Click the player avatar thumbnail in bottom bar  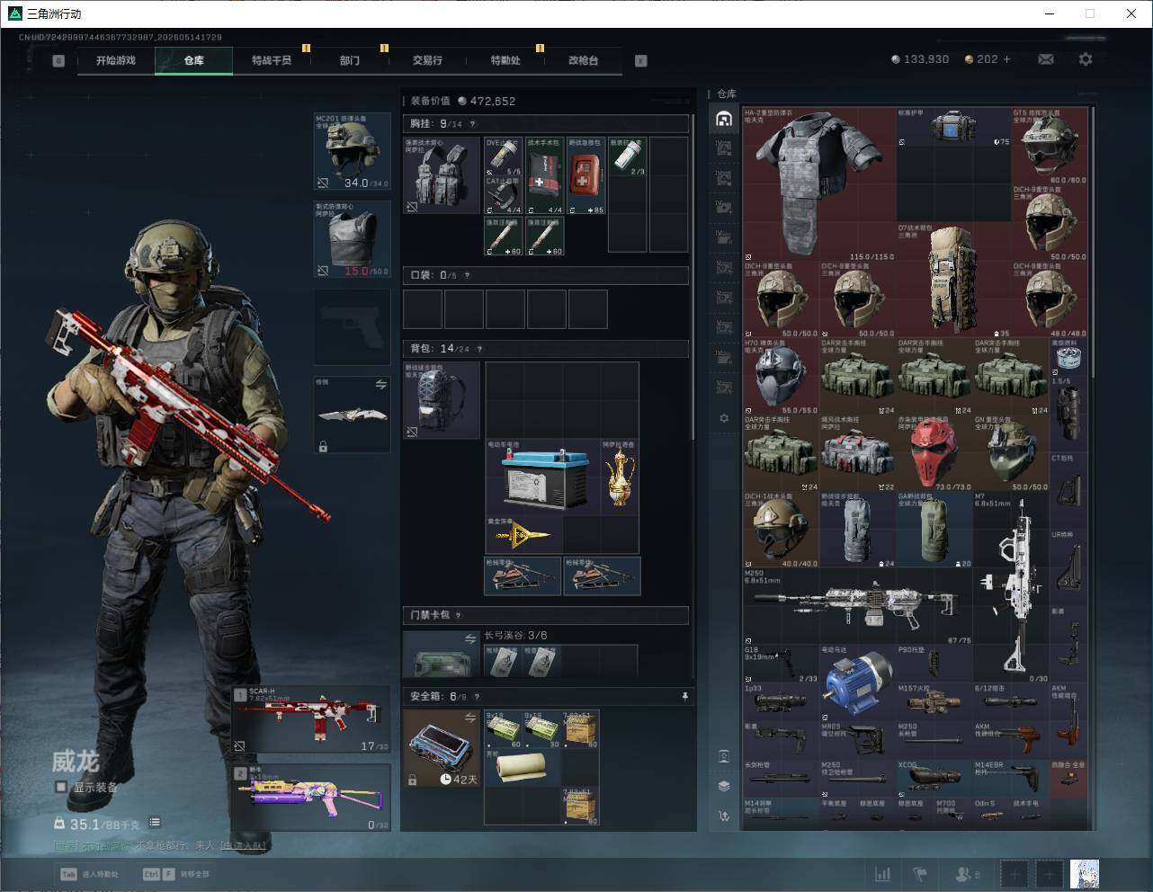(1085, 874)
